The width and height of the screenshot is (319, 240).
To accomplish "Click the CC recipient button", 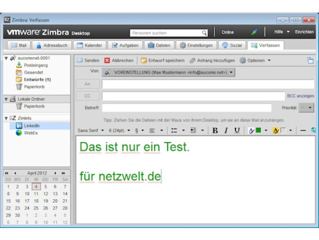I will click(x=88, y=96).
